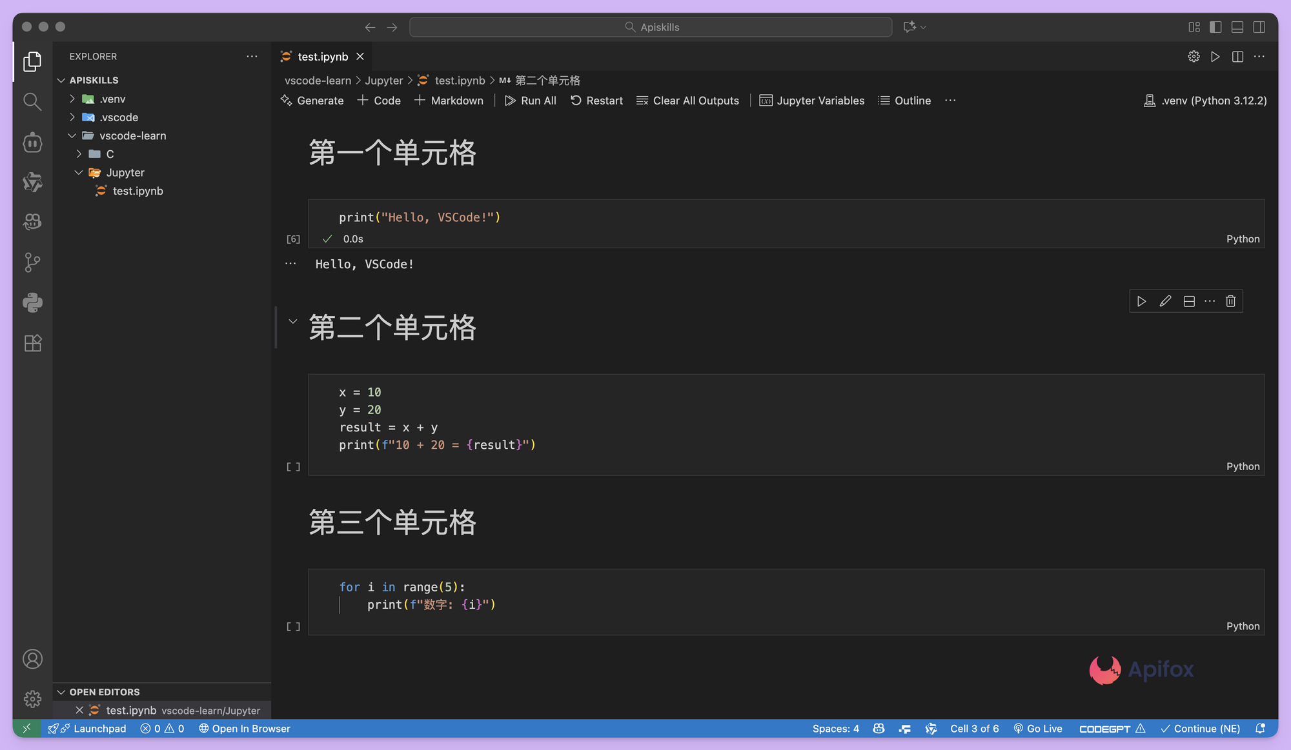Image resolution: width=1291 pixels, height=750 pixels.
Task: Open the Python extension sidebar icon
Action: click(32, 302)
